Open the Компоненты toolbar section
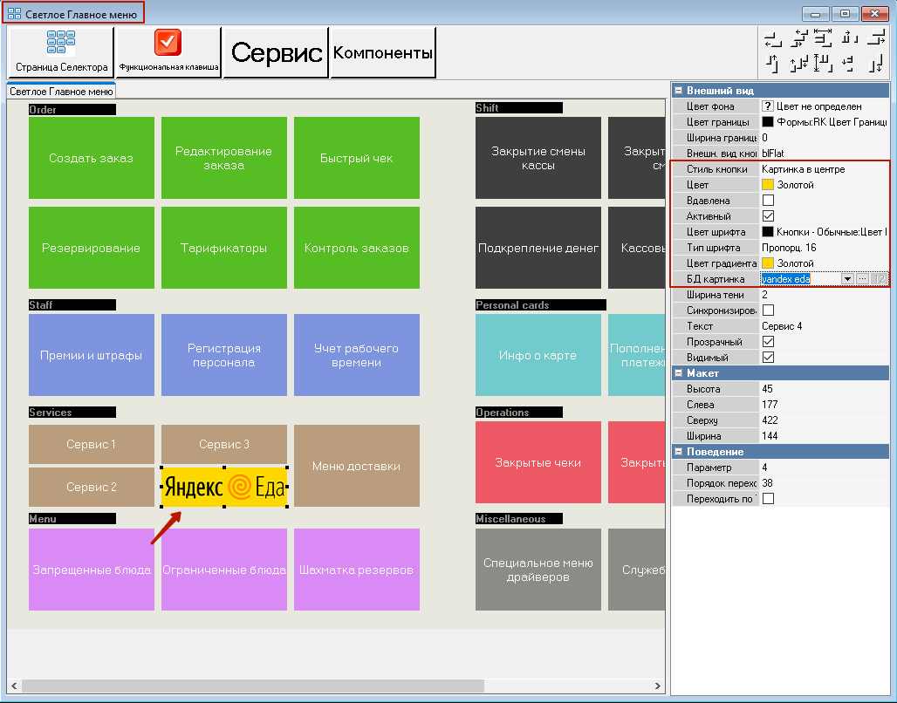The height and width of the screenshot is (703, 897). (x=383, y=52)
